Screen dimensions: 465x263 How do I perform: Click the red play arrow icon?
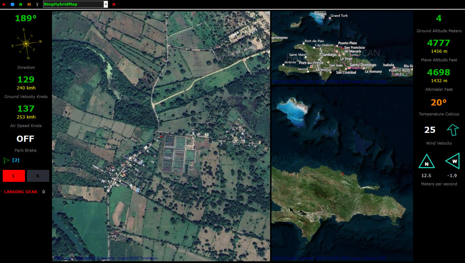click(4, 4)
